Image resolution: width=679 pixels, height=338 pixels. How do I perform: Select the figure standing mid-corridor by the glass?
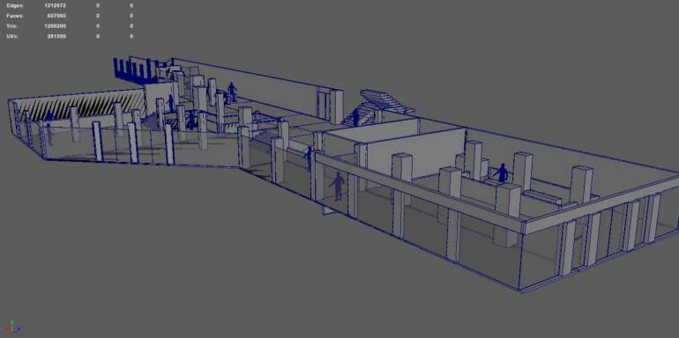click(309, 158)
